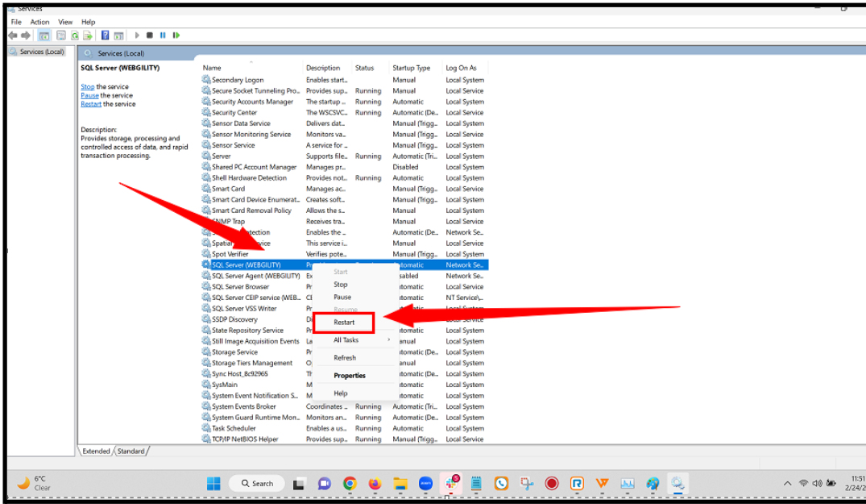The height and width of the screenshot is (504, 866).
Task: Open the Windows Start menu
Action: tap(213, 484)
